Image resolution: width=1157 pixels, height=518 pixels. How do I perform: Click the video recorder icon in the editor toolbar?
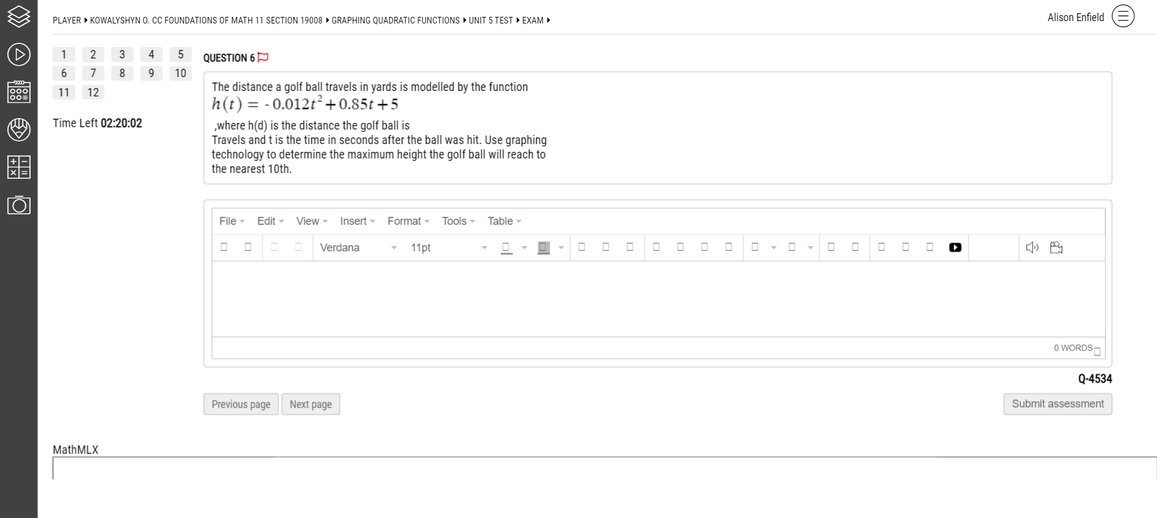(1056, 248)
